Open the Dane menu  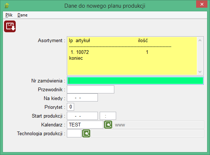tap(23, 15)
